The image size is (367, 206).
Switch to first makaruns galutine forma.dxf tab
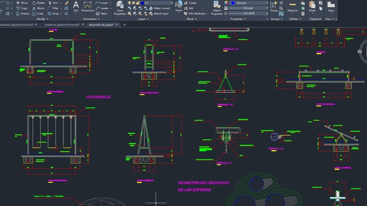17,25
